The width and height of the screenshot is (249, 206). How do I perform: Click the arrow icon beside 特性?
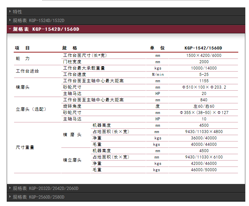point(10,11)
